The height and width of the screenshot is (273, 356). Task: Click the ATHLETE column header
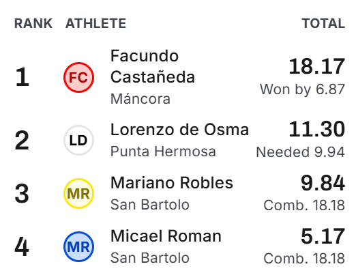point(95,23)
